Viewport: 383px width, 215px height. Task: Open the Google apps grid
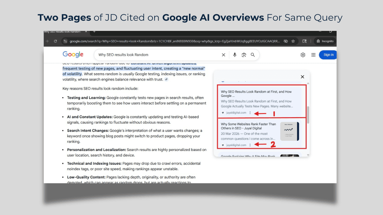[313, 55]
